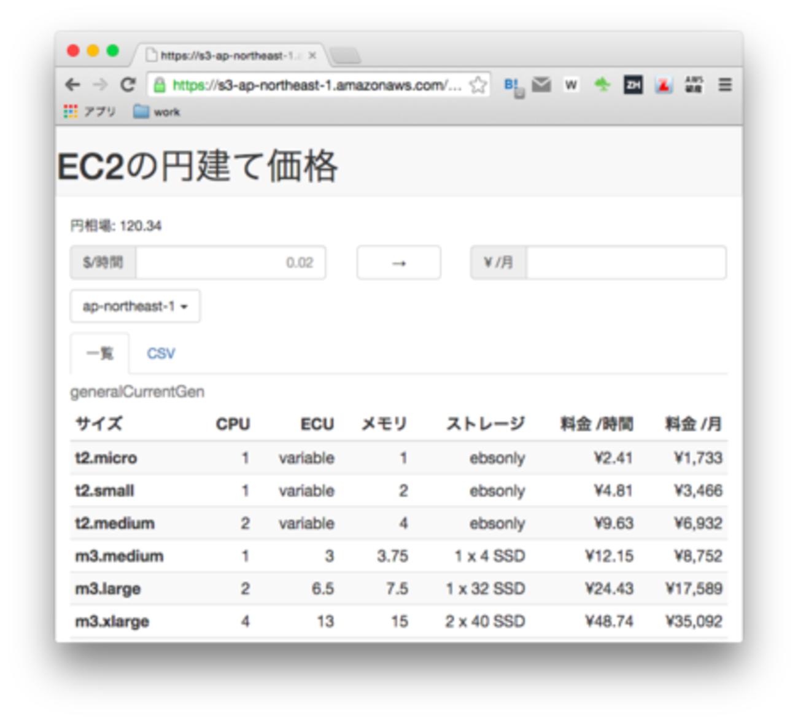The height and width of the screenshot is (722, 798).
Task: Click the ¥/月 input field
Action: 626,263
